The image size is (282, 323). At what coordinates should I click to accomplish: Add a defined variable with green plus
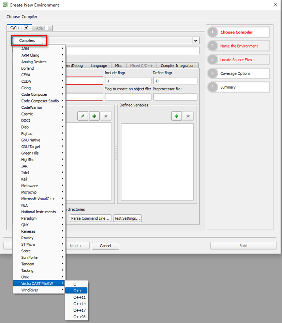coord(177,116)
